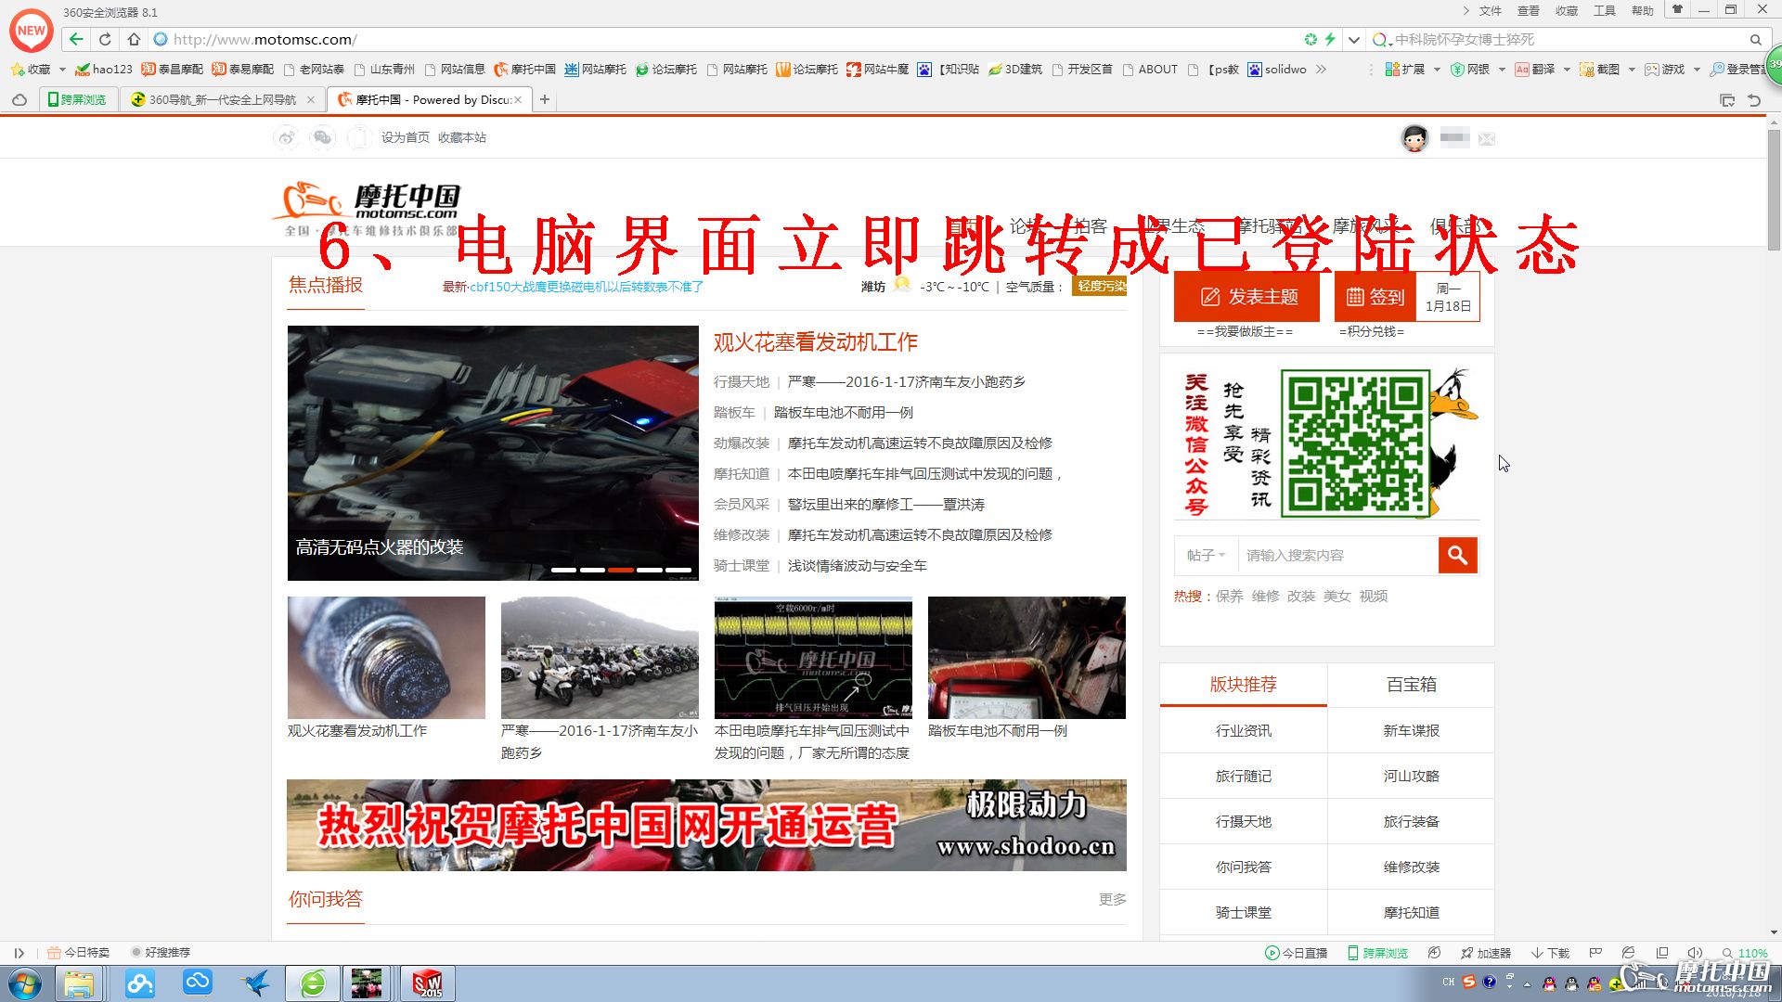Expand the 帖子 search type dropdown
The height and width of the screenshot is (1002, 1782).
1206,555
